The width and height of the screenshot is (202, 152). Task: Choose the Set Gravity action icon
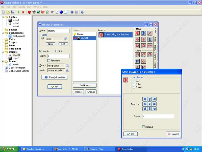(150, 40)
